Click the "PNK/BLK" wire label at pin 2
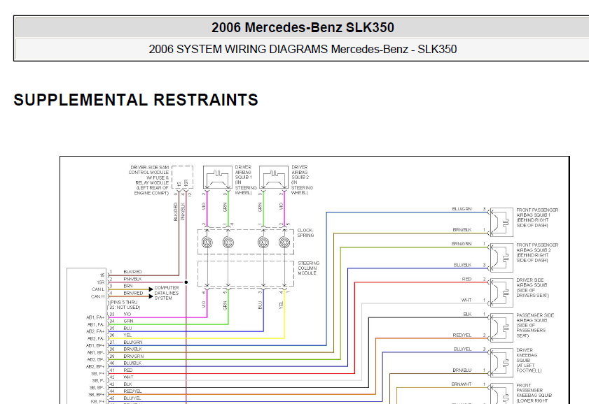This screenshot has width=589, height=404. click(132, 279)
